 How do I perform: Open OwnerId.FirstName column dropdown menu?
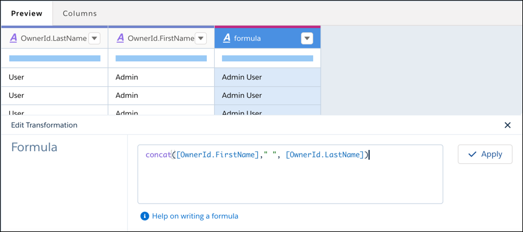pos(201,39)
